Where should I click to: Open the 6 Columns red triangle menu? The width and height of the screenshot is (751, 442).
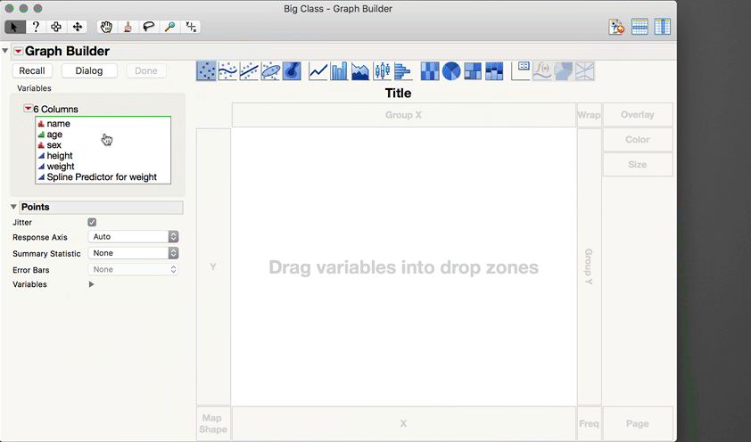click(x=29, y=109)
